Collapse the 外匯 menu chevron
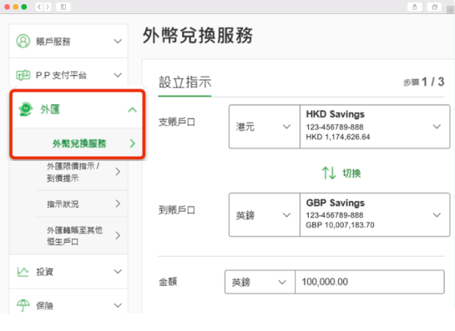The width and height of the screenshot is (455, 331). click(132, 109)
